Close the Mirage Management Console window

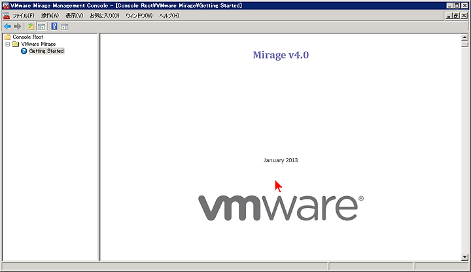464,5
